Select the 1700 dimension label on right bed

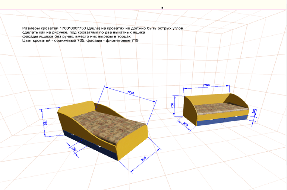tap(206, 85)
